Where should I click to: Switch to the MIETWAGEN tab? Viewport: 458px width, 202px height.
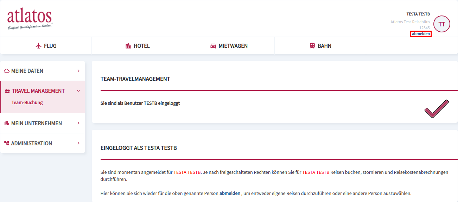click(229, 46)
